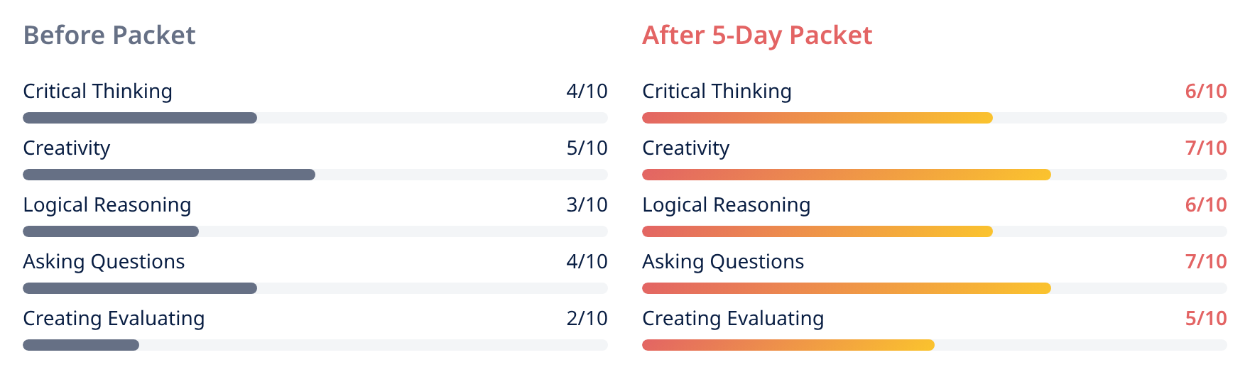Click the orange After Logical Reasoning progress bar
1250x372 pixels.
pos(817,231)
